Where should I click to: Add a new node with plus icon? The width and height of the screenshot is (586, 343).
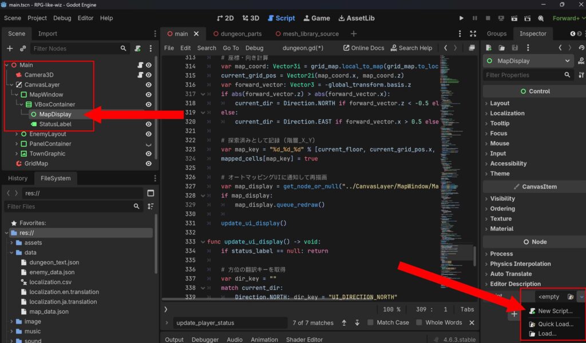tap(10, 49)
